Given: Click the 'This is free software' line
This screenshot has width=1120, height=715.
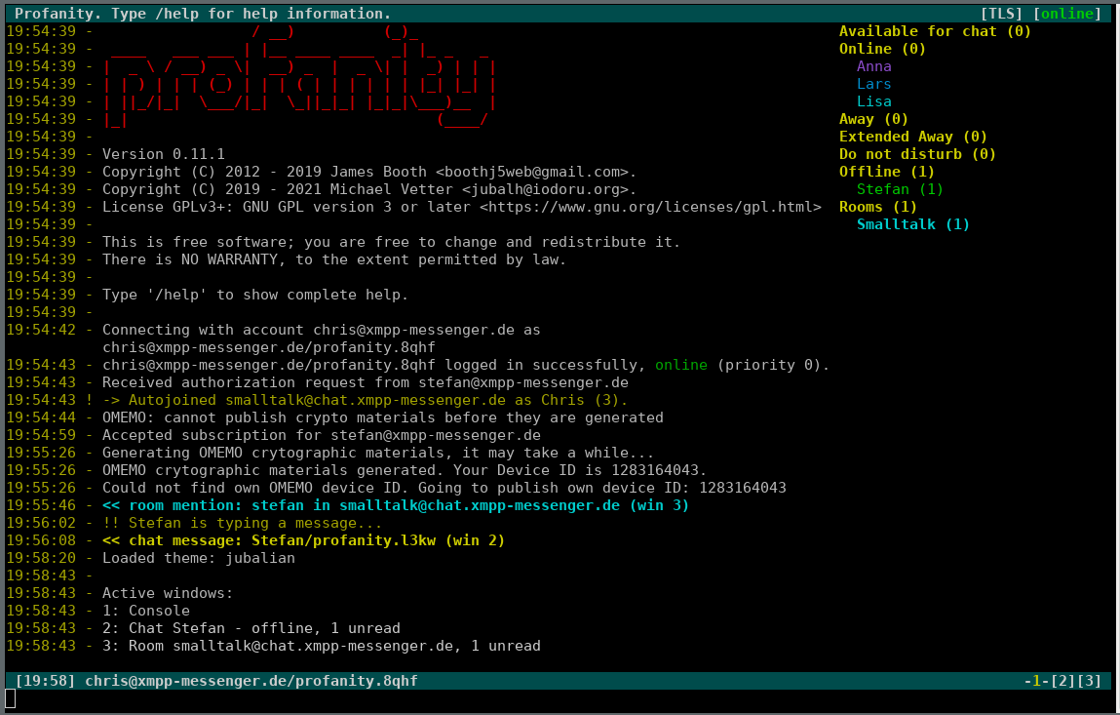Looking at the screenshot, I should [x=392, y=242].
